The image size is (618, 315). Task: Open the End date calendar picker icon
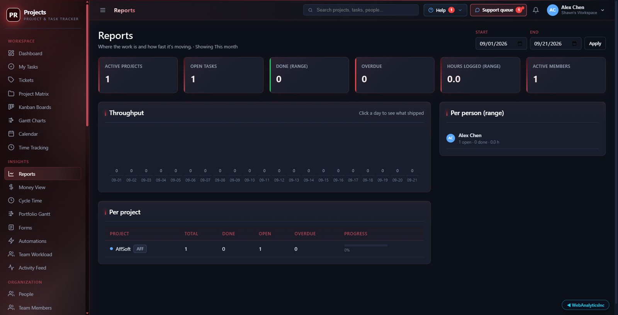[x=574, y=44]
